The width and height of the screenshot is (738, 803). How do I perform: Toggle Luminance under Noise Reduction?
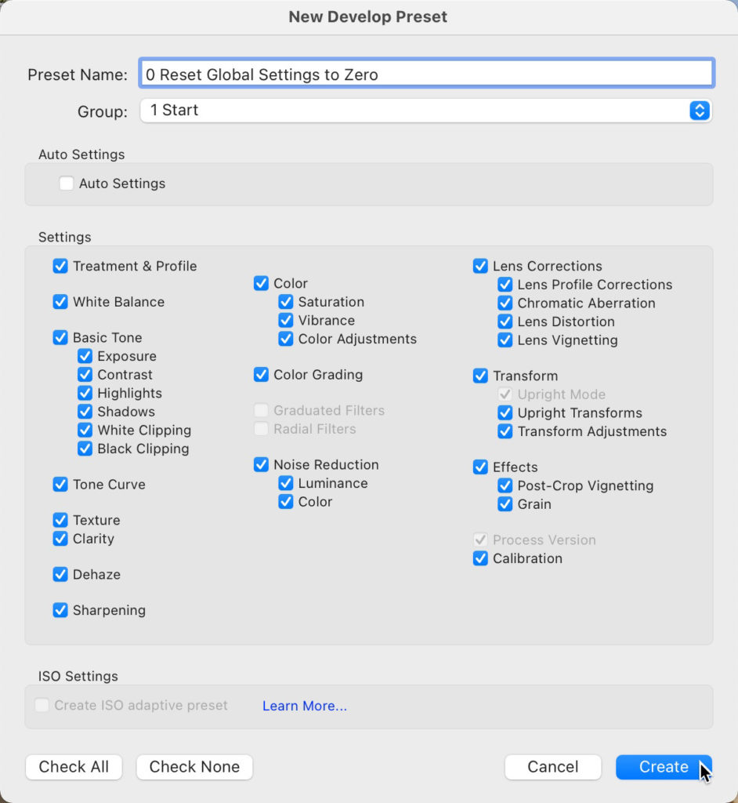(x=286, y=483)
